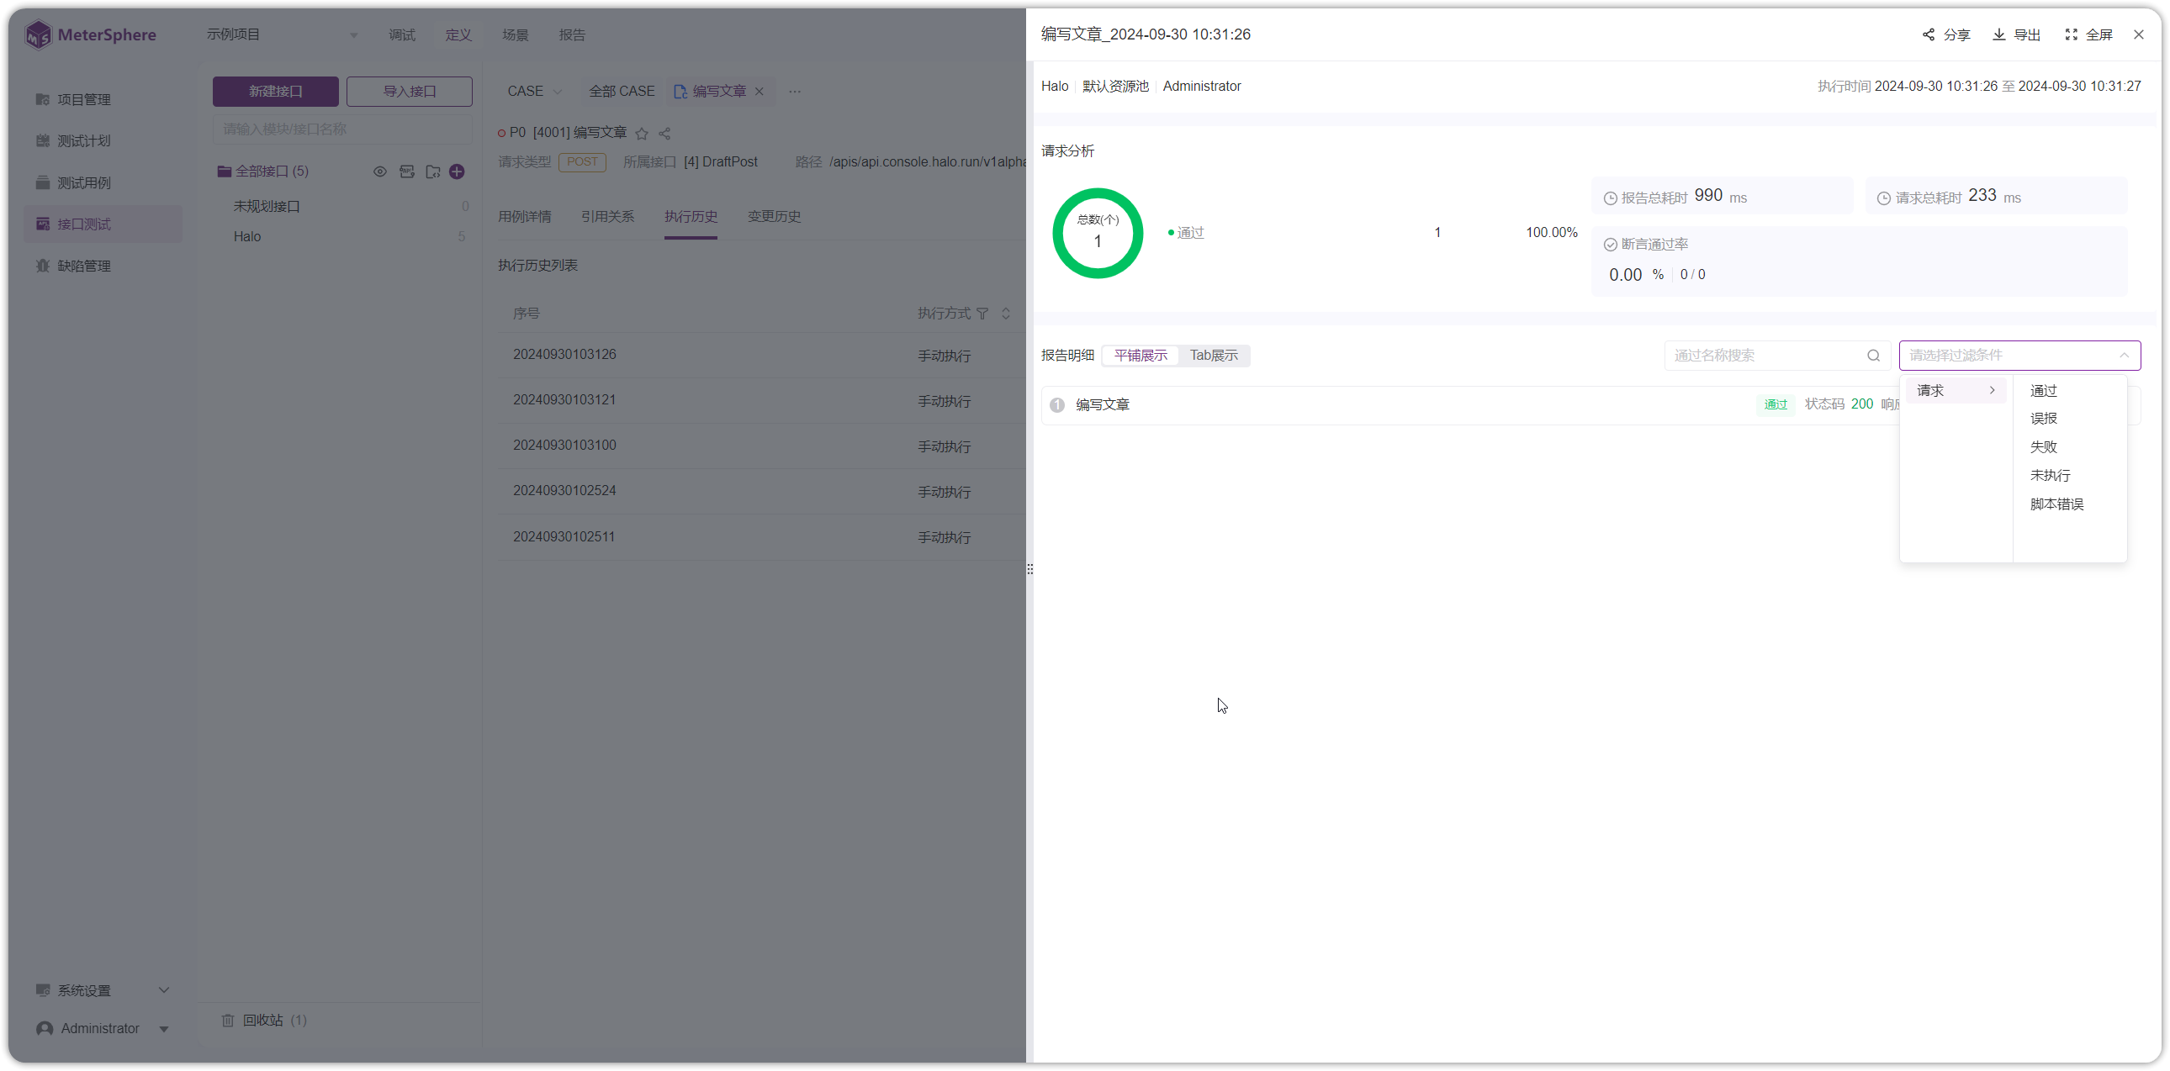Select 脚本错误 filter option
Viewport: 2170px width, 1071px height.
[2056, 504]
